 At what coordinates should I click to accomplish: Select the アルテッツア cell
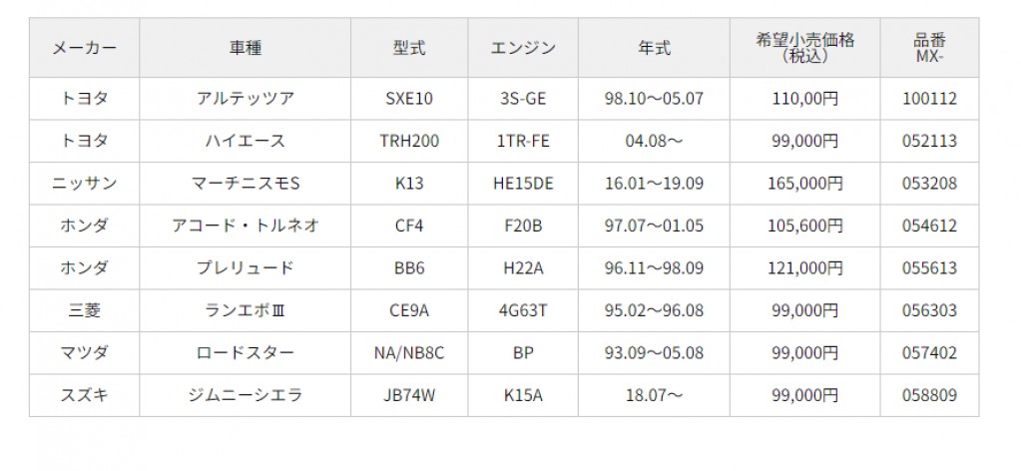click(x=245, y=99)
